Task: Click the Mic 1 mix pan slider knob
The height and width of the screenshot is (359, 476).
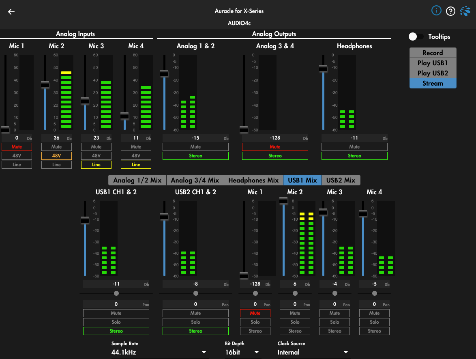Action: click(255, 293)
